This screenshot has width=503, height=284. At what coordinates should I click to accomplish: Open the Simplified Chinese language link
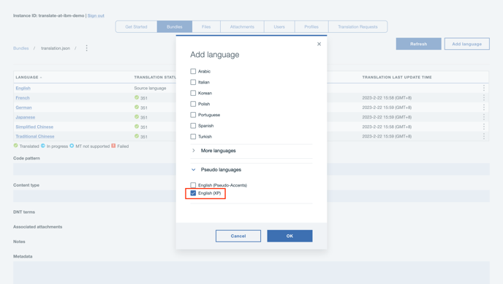click(34, 127)
